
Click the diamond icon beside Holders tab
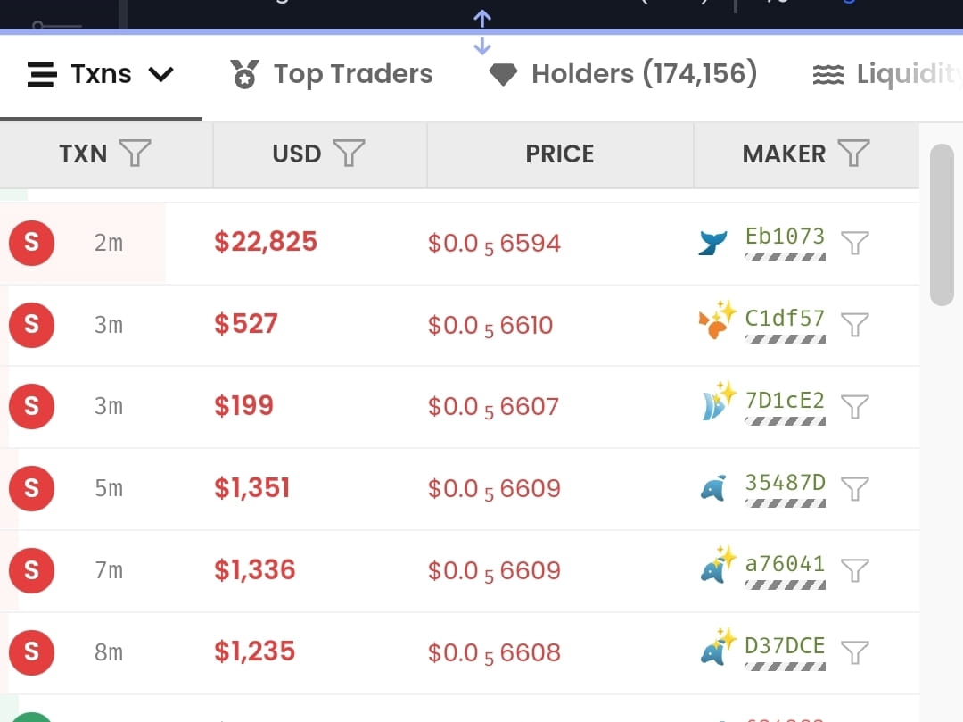click(503, 74)
